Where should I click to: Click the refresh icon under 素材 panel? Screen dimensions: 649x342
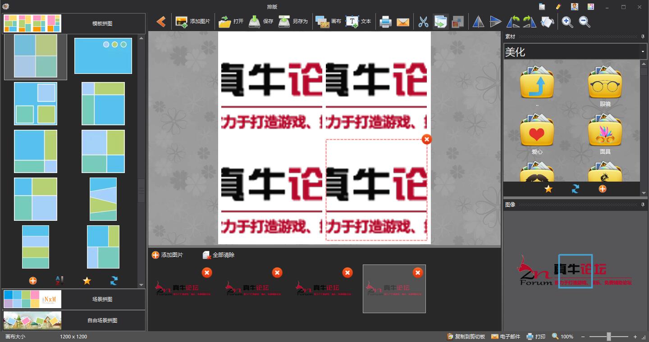[x=576, y=189]
